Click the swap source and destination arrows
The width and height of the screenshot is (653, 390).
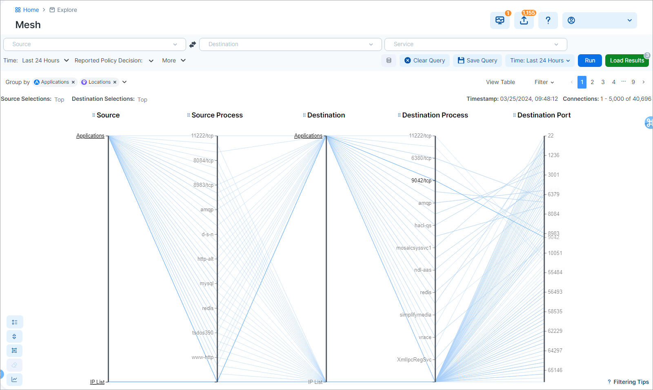point(193,44)
